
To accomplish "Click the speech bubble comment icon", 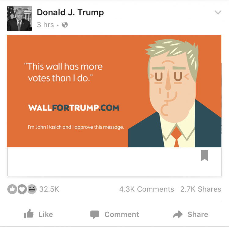I will click(94, 214).
